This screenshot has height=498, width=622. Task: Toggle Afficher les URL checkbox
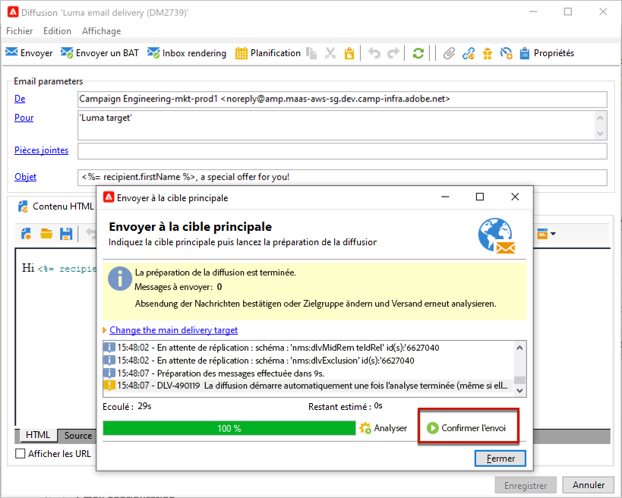tap(21, 454)
